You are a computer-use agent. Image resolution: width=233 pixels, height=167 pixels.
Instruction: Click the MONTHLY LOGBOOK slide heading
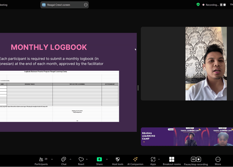click(x=49, y=47)
